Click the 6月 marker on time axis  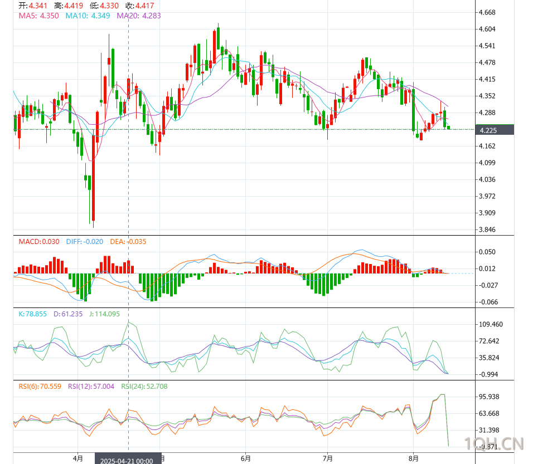(x=245, y=458)
